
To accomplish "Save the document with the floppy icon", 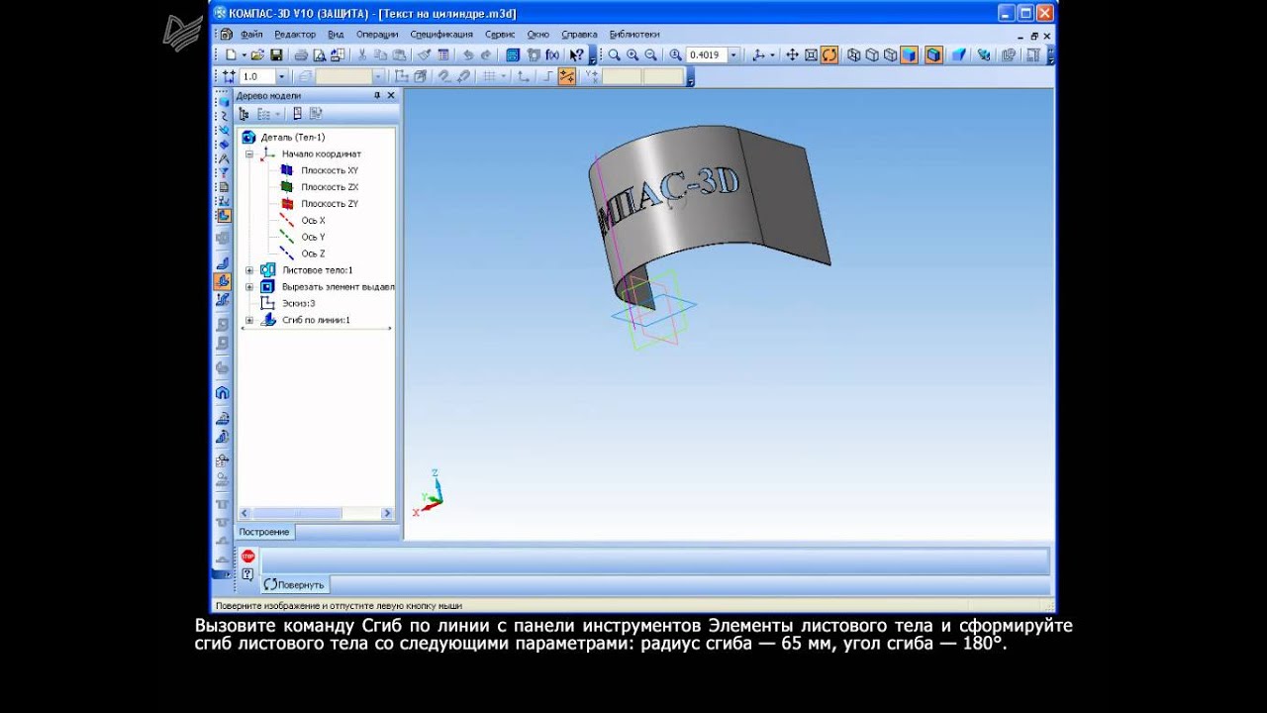I will (x=277, y=55).
